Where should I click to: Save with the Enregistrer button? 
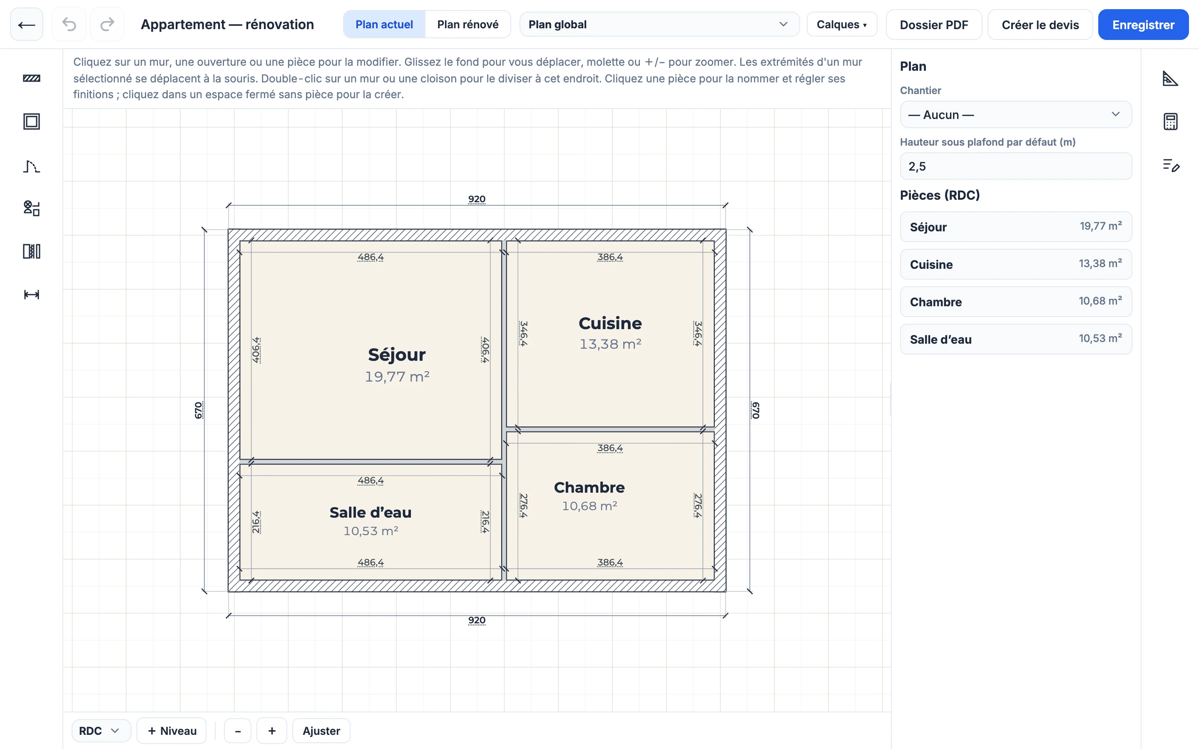tap(1143, 24)
